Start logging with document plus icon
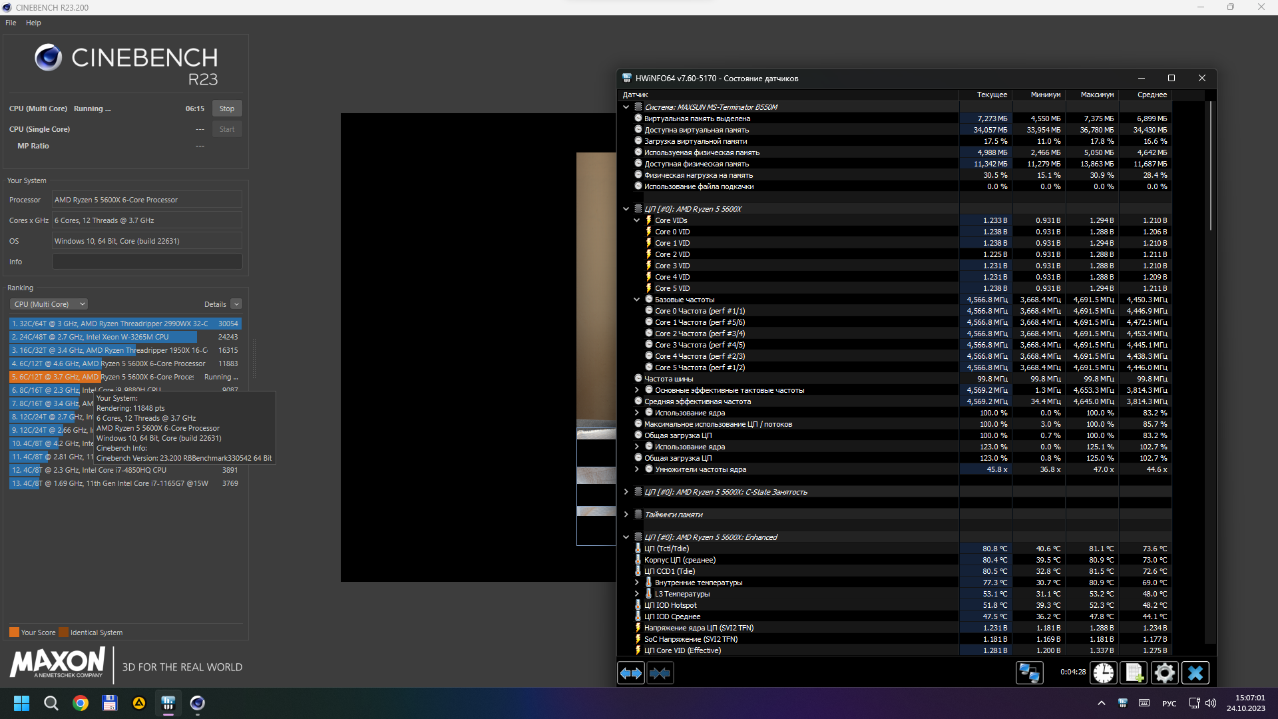 1134,673
